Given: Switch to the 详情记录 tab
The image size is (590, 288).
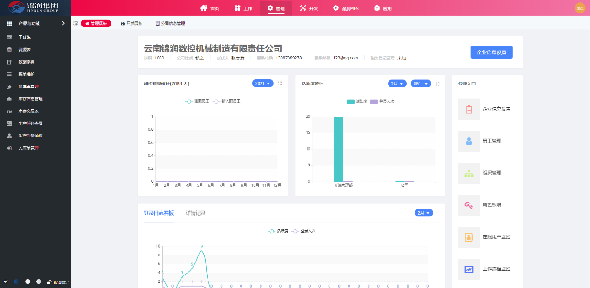Looking at the screenshot, I should (195, 213).
